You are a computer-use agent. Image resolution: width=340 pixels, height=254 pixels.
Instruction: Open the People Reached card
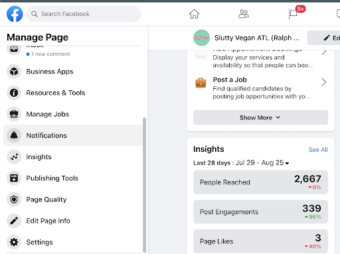(260, 182)
